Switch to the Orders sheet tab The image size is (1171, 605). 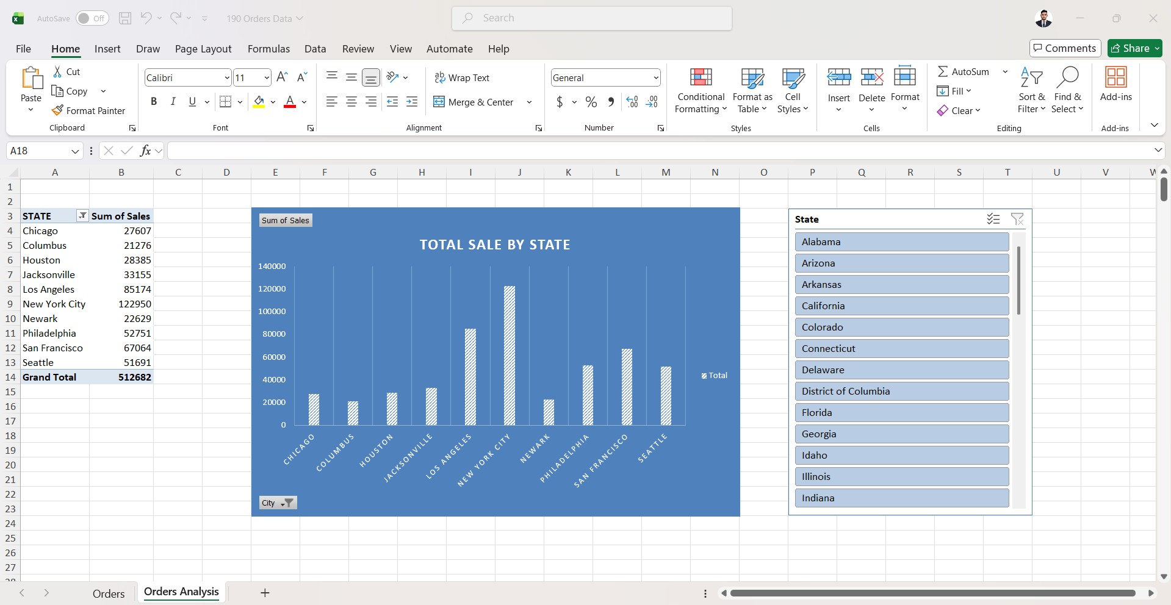[x=109, y=593]
